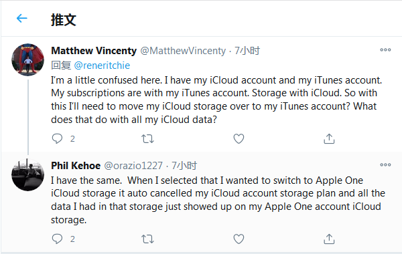Go back using the blue arrow
Image resolution: width=402 pixels, height=254 pixels.
[22, 19]
